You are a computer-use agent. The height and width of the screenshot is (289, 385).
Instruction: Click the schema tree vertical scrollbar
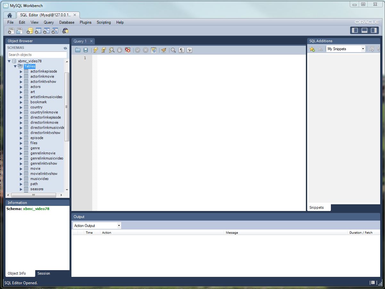coord(67,107)
